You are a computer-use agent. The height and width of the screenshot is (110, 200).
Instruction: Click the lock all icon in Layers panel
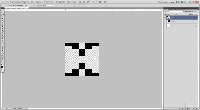pyautogui.click(x=177, y=14)
